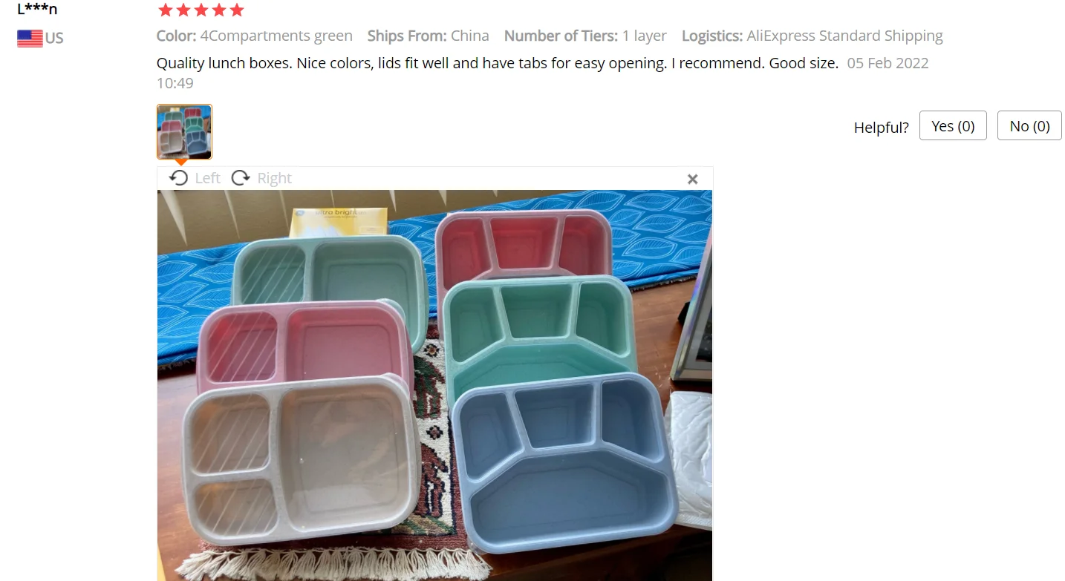
Task: Click the reviewer name L***n
Action: [37, 9]
